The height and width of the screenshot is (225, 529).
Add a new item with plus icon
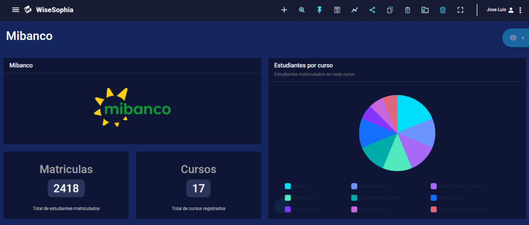pos(284,10)
